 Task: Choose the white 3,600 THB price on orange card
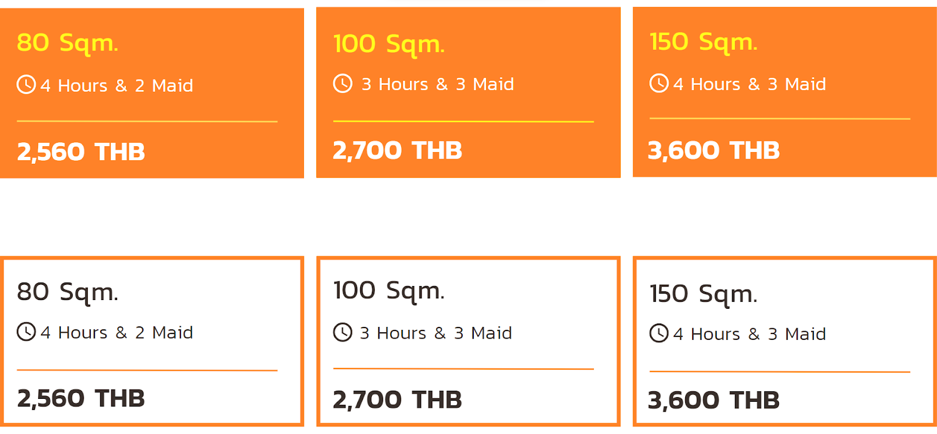tap(713, 151)
